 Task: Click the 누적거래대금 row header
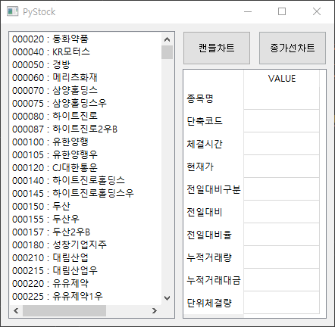click(x=214, y=280)
